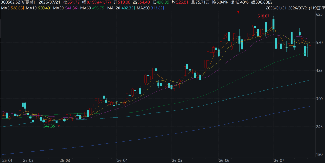This screenshot has height=163, width=325.
Task: Click the amplitude value 振12.43%
Action: click(239, 2)
